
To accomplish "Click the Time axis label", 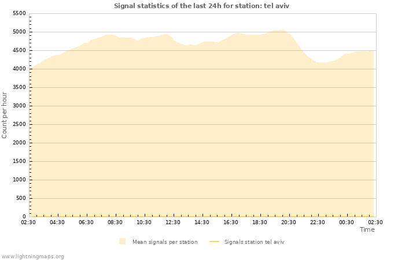I will (367, 229).
